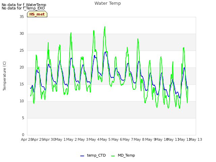Click the May 2 x-axis label
Image resolution: width=216 pixels, height=162 pixels.
tap(72, 139)
